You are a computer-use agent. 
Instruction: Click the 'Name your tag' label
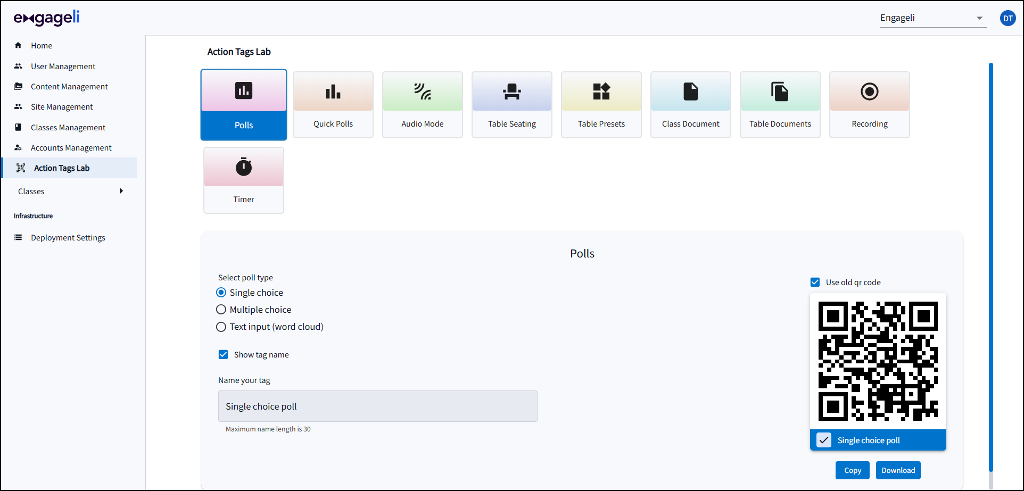tap(244, 380)
